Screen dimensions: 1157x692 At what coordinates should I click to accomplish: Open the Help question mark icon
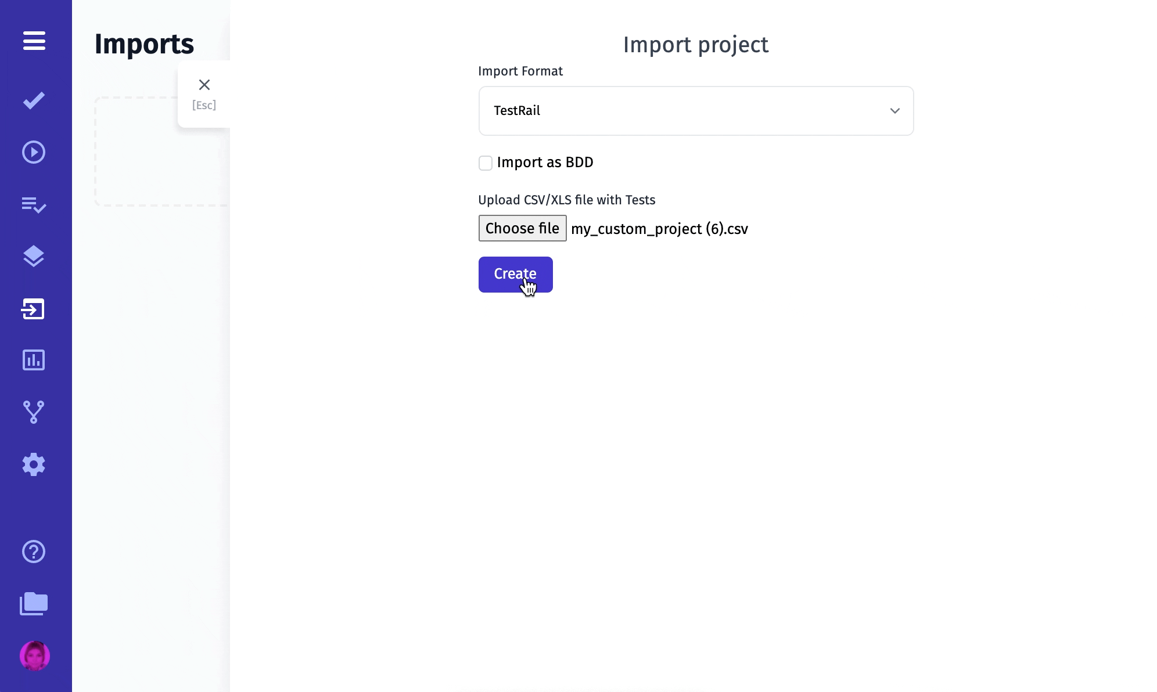[x=34, y=552]
